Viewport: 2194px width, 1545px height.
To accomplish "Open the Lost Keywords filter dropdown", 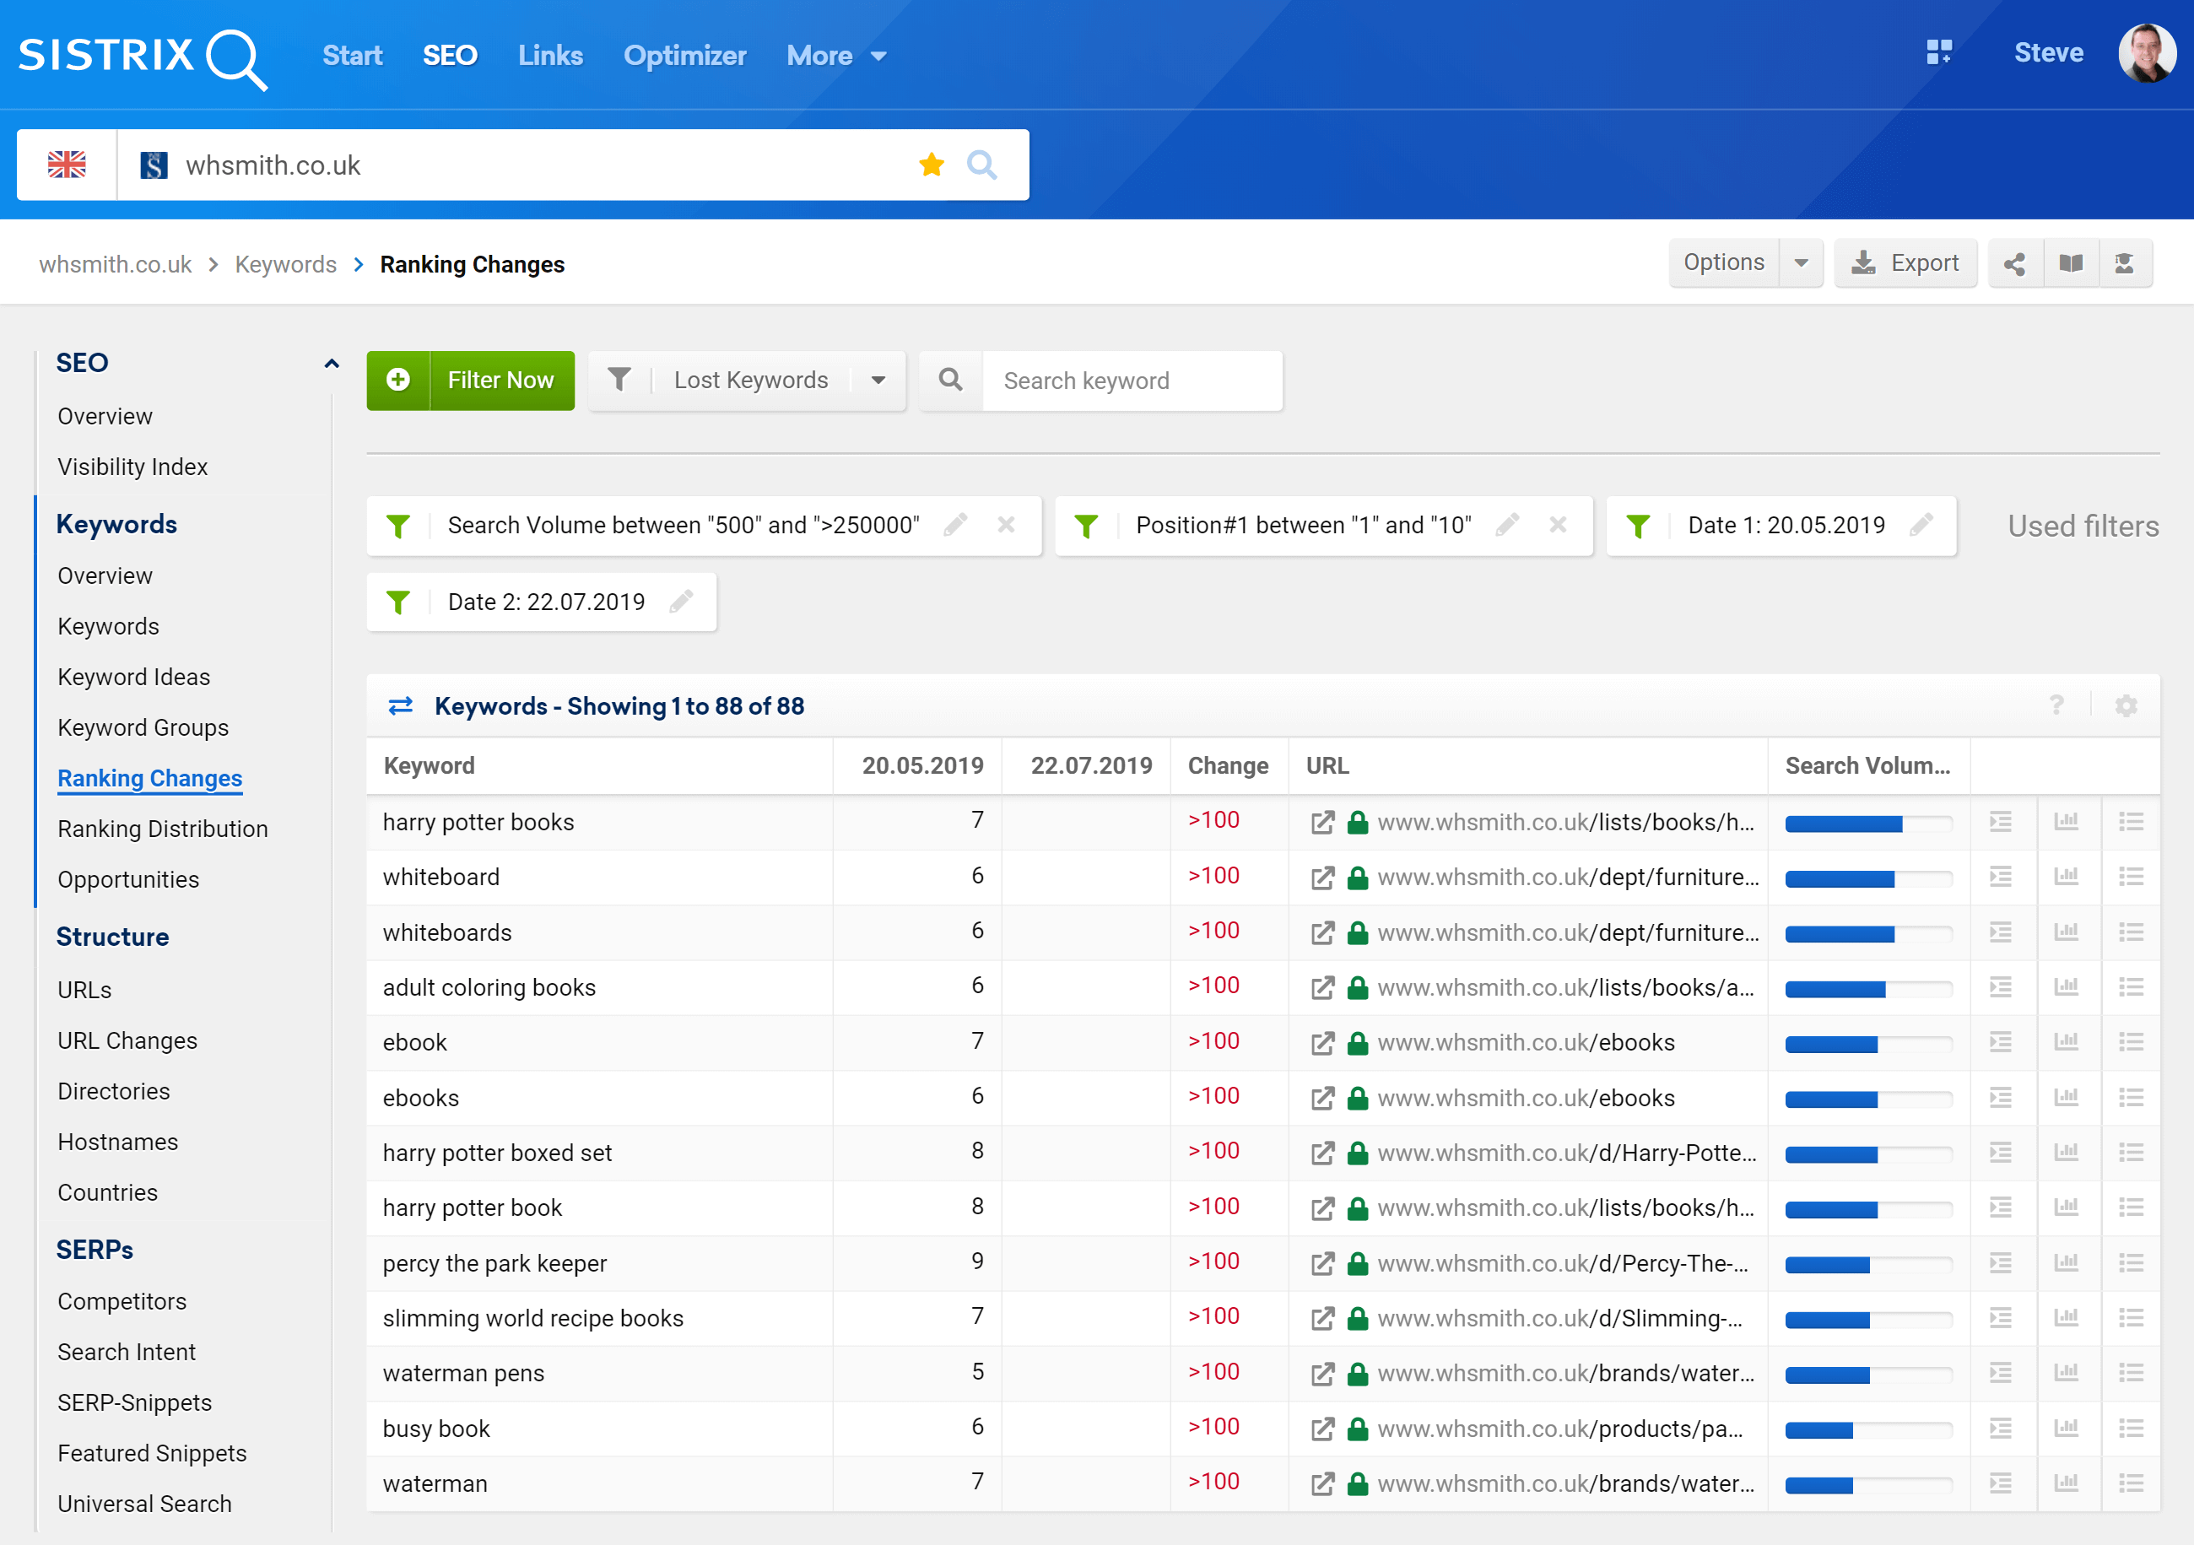I will coord(748,381).
